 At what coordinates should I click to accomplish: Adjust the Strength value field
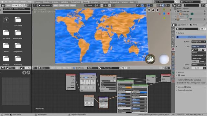(197, 68)
